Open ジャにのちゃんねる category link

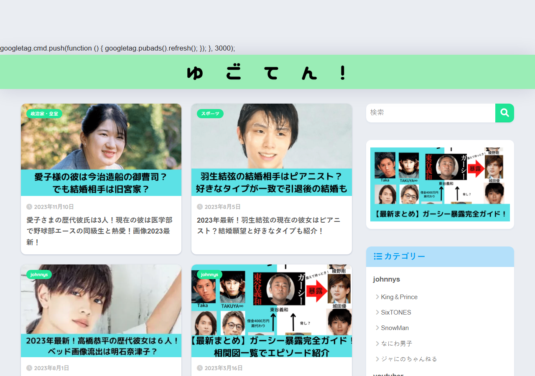tap(409, 359)
